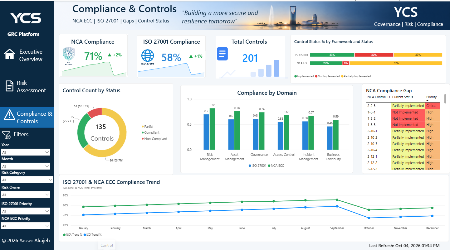Click the Last Refresh timestamp text
Image resolution: width=450 pixels, height=250 pixels.
404,246
